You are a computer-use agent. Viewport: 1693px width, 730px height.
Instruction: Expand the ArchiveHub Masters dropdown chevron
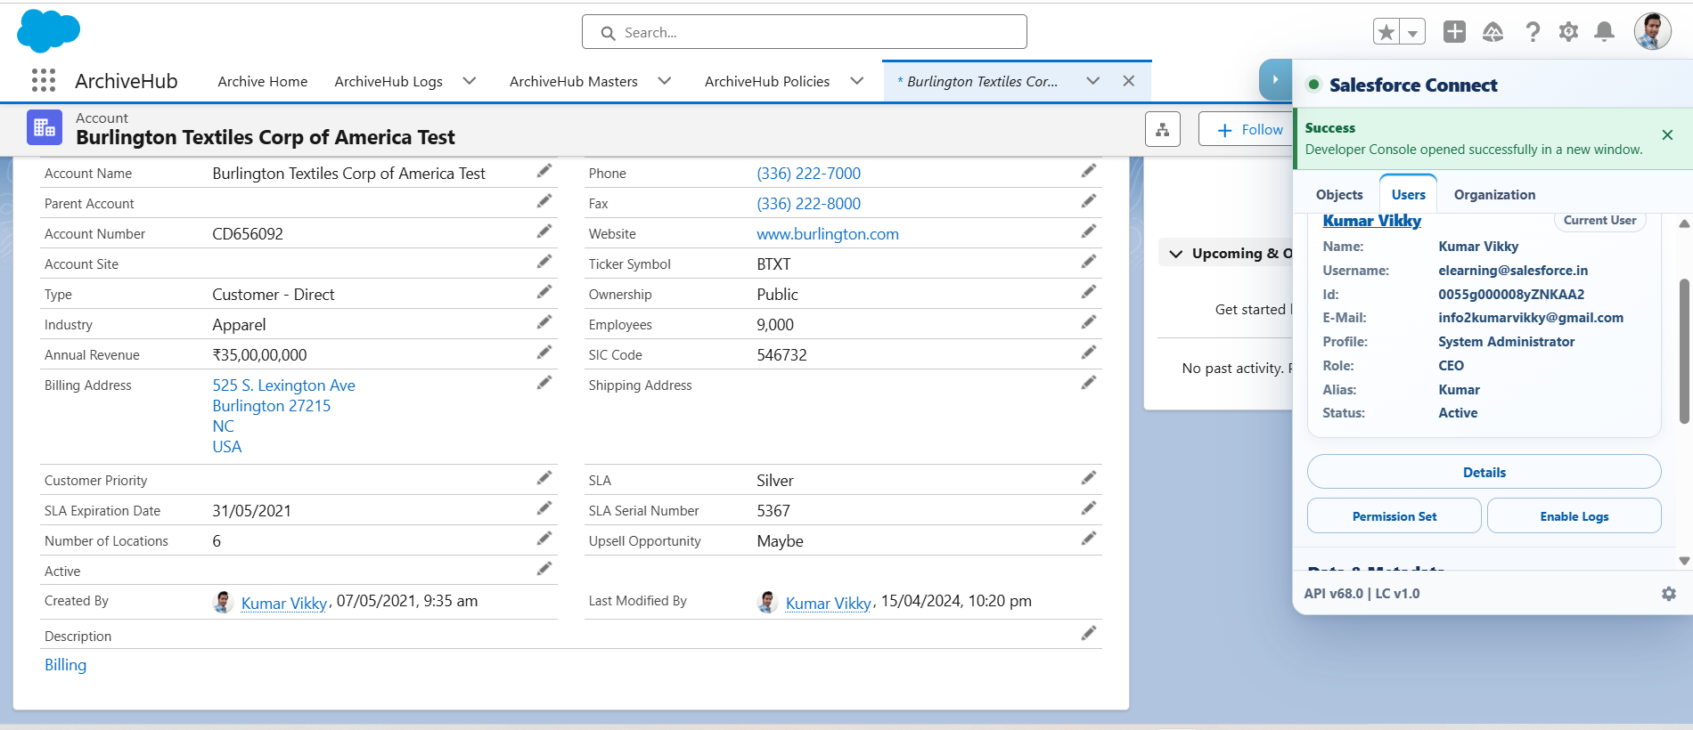coord(665,81)
